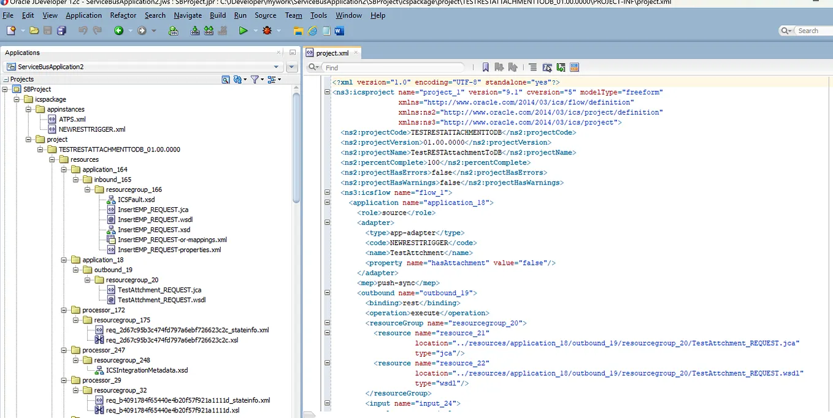Click the funnel filter icon in Projects panel
Viewport: 833px width, 418px height.
click(255, 80)
